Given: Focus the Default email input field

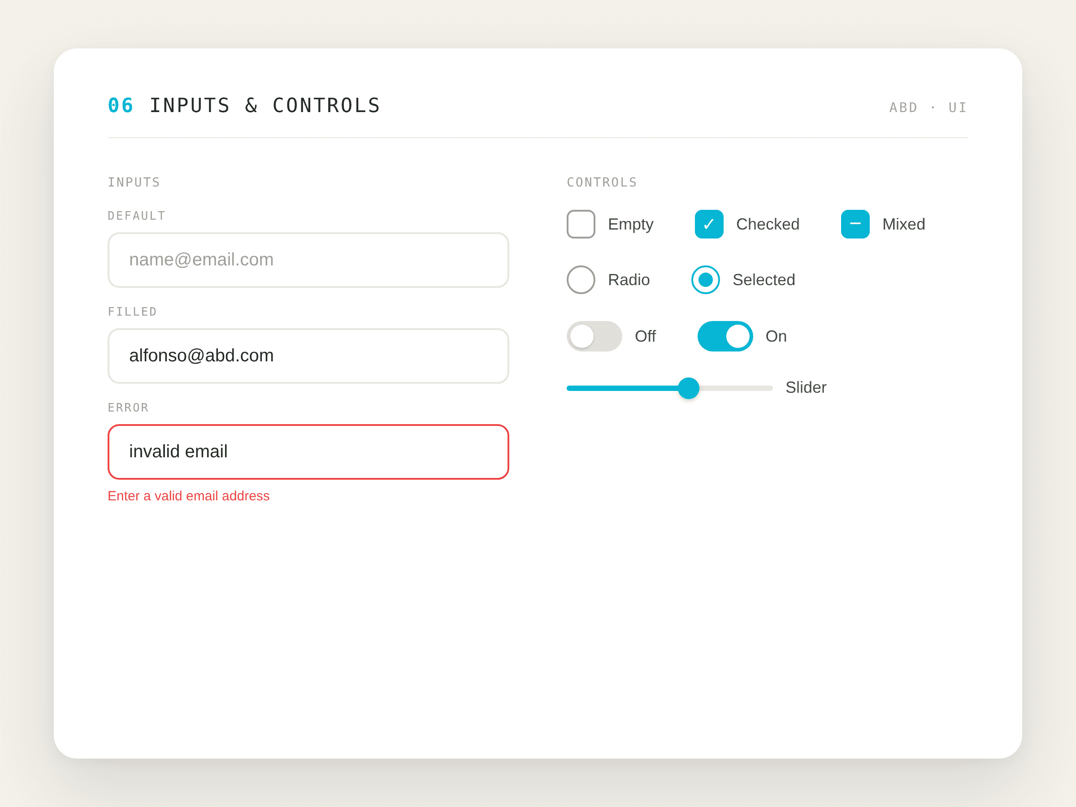Looking at the screenshot, I should point(308,260).
